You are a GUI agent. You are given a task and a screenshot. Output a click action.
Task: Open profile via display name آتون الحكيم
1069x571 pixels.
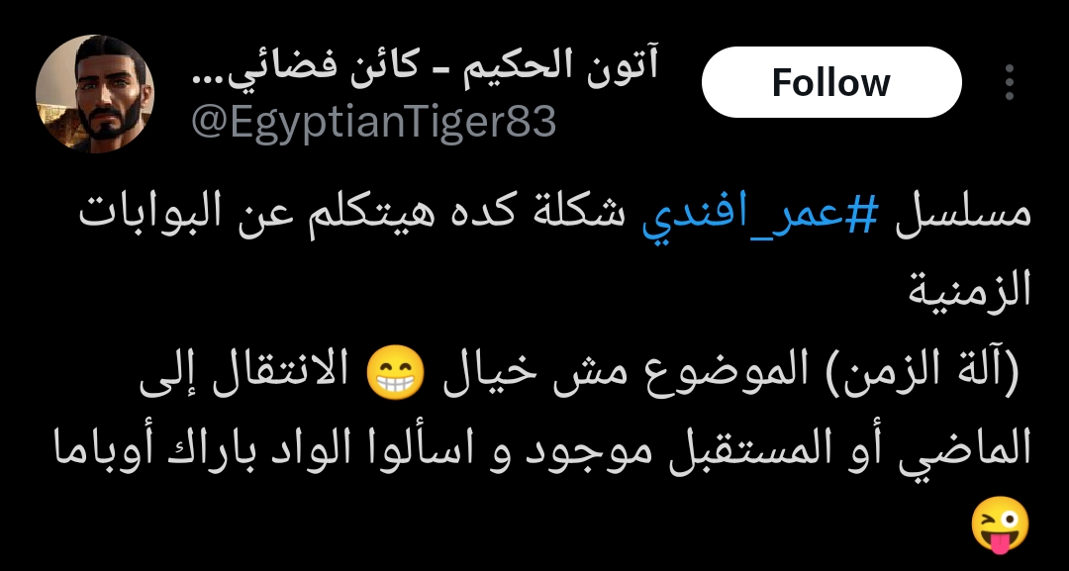[562, 69]
